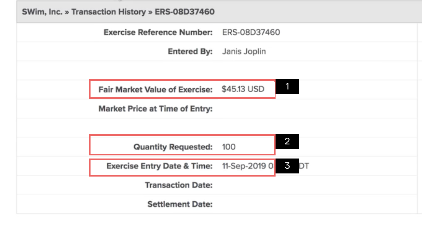Click the Exercise Entry Date & Time label
Image resolution: width=422 pixels, height=226 pixels.
pyautogui.click(x=159, y=166)
